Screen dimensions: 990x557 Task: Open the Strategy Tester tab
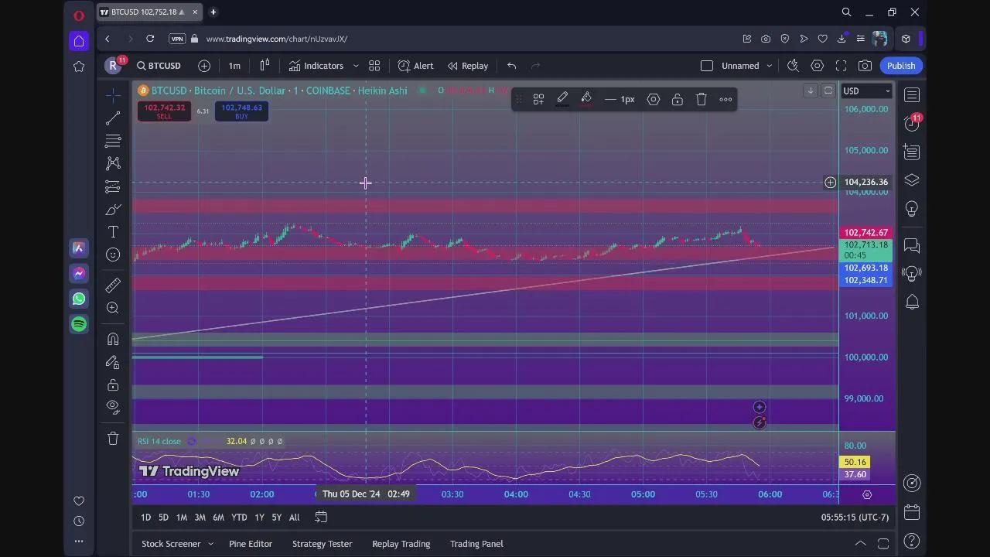click(x=322, y=544)
